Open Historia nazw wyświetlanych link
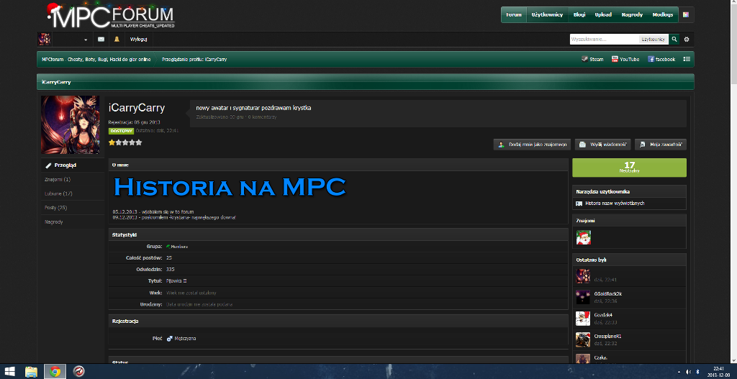The width and height of the screenshot is (737, 379). (615, 204)
